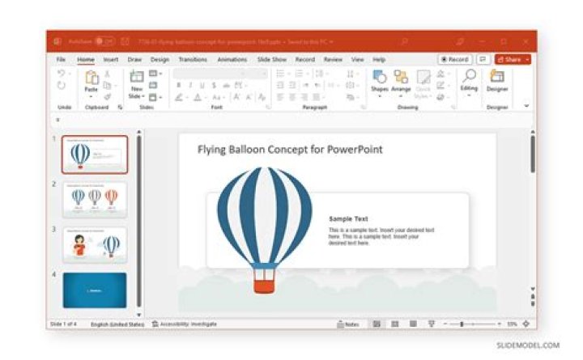The height and width of the screenshot is (360, 583).
Task: Open the View tab
Action: tap(357, 59)
